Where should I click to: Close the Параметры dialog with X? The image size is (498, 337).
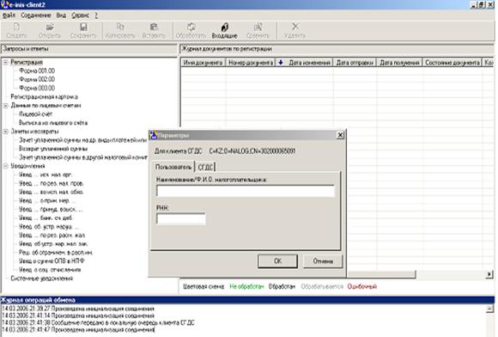click(340, 135)
